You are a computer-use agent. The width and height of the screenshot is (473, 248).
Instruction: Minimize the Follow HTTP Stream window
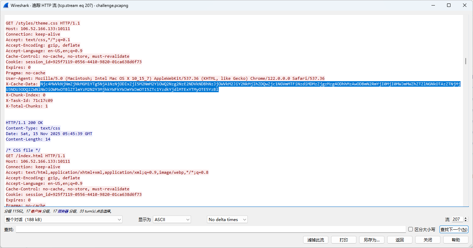tap(433, 5)
